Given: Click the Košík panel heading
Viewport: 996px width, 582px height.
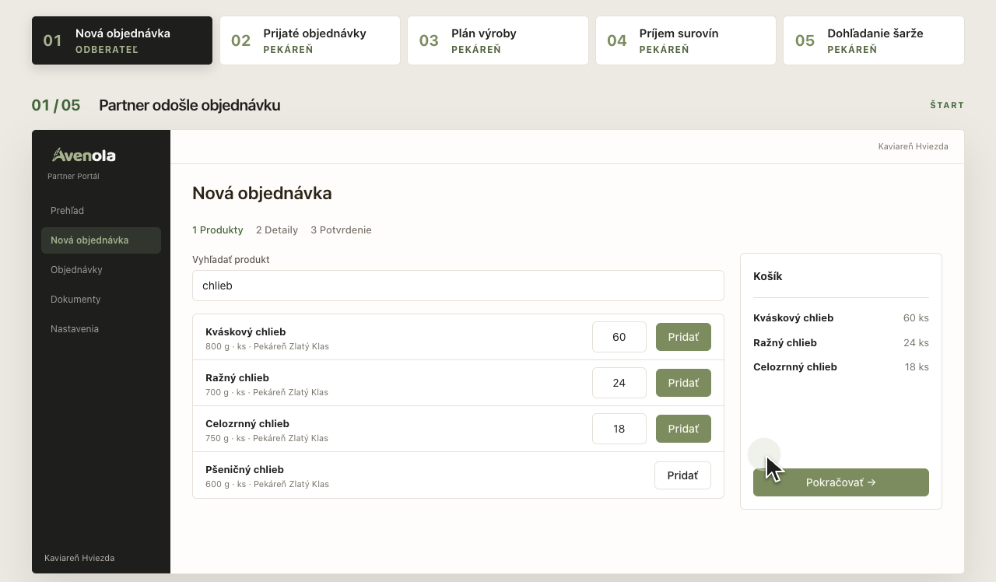Looking at the screenshot, I should point(768,276).
